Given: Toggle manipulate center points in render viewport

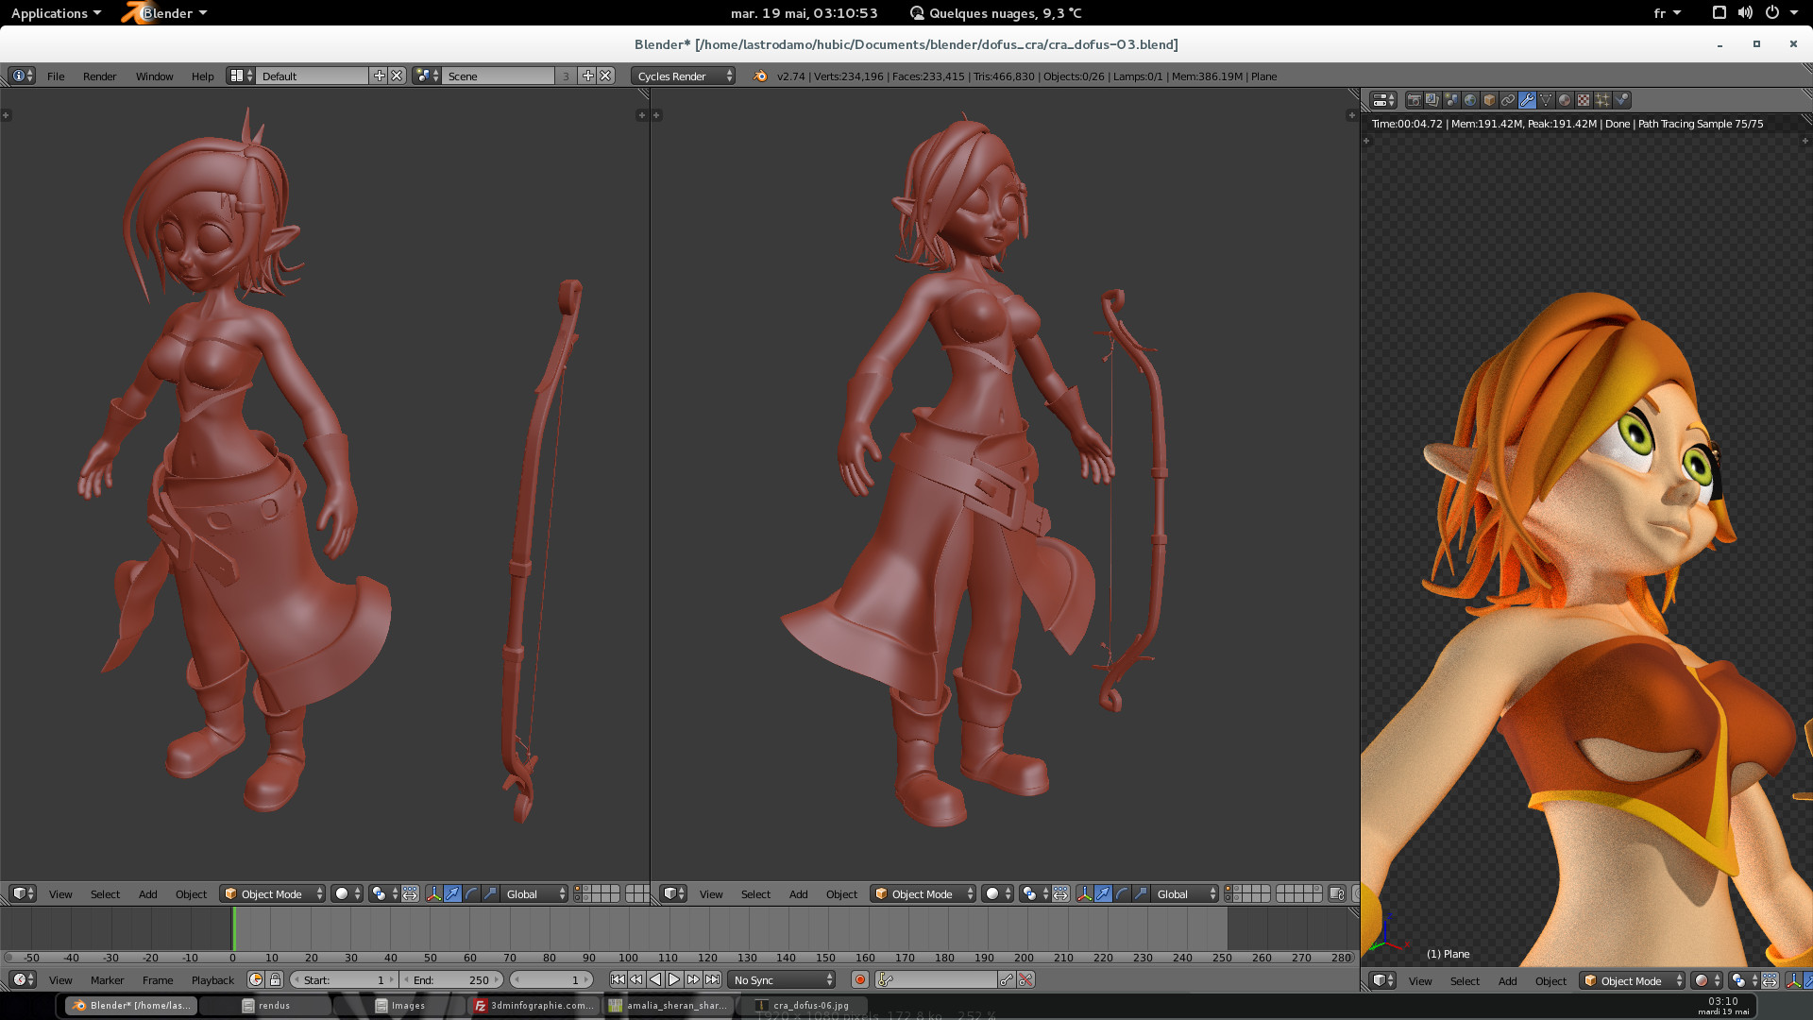Looking at the screenshot, I should pyautogui.click(x=1770, y=980).
